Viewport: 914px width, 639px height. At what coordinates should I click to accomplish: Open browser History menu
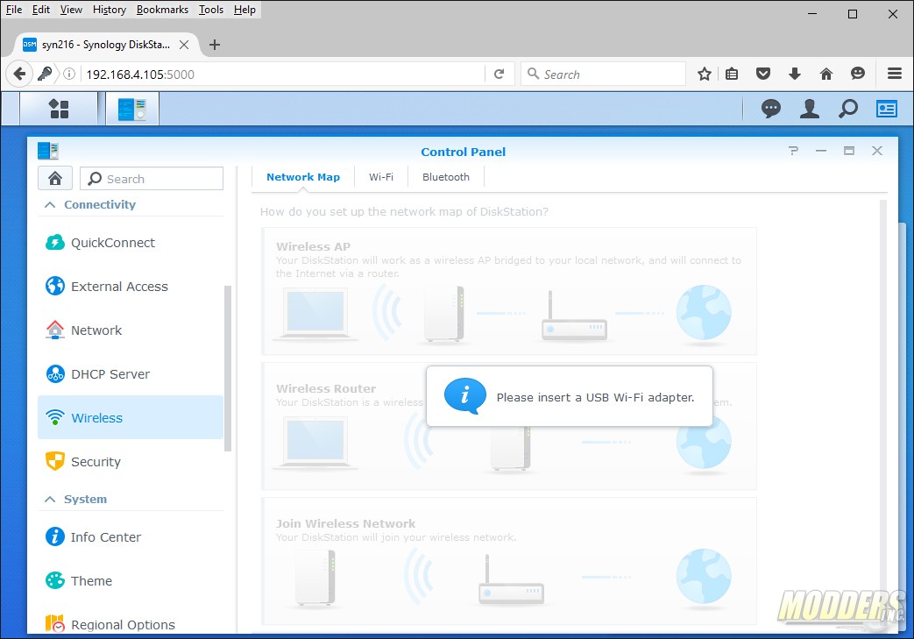coord(109,10)
